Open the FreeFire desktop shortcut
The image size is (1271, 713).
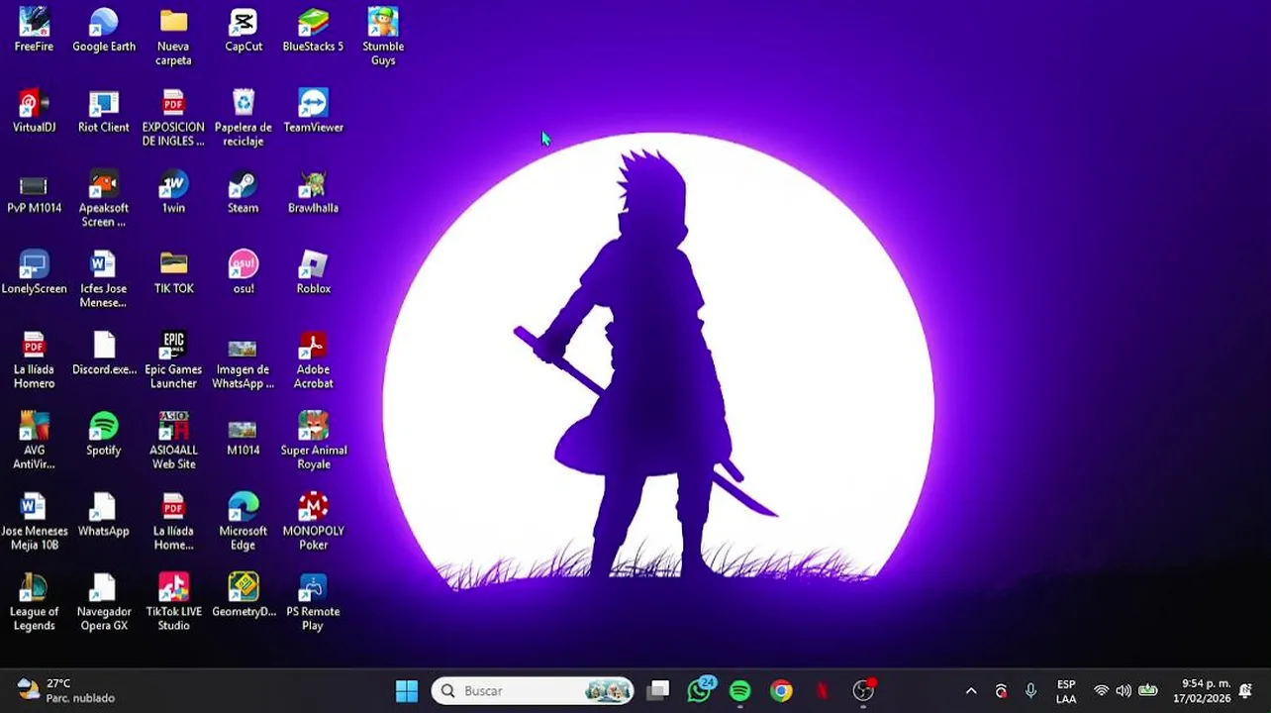click(x=34, y=31)
